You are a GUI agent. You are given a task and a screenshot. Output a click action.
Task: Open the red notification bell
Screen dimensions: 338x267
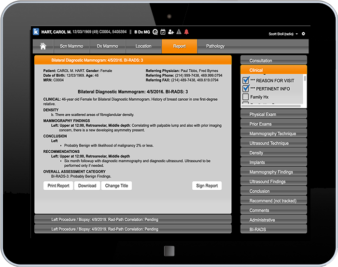[x=186, y=32]
